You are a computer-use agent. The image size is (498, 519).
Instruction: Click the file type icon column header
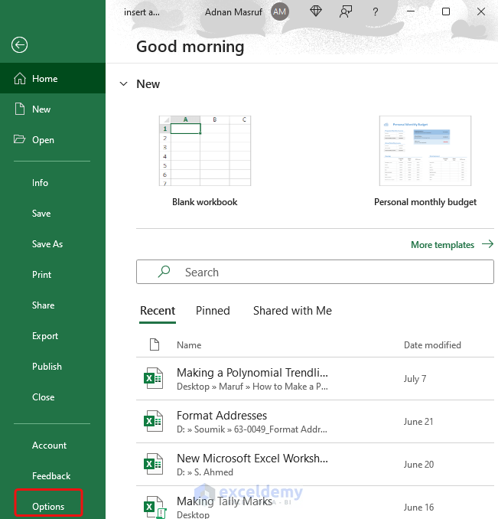point(155,344)
